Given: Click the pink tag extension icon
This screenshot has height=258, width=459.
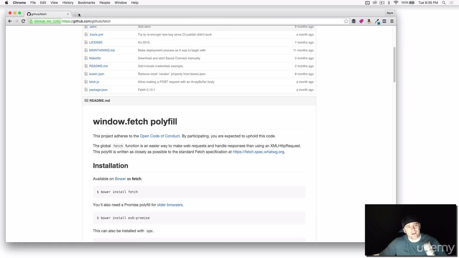Looking at the screenshot, I should tap(361, 21).
